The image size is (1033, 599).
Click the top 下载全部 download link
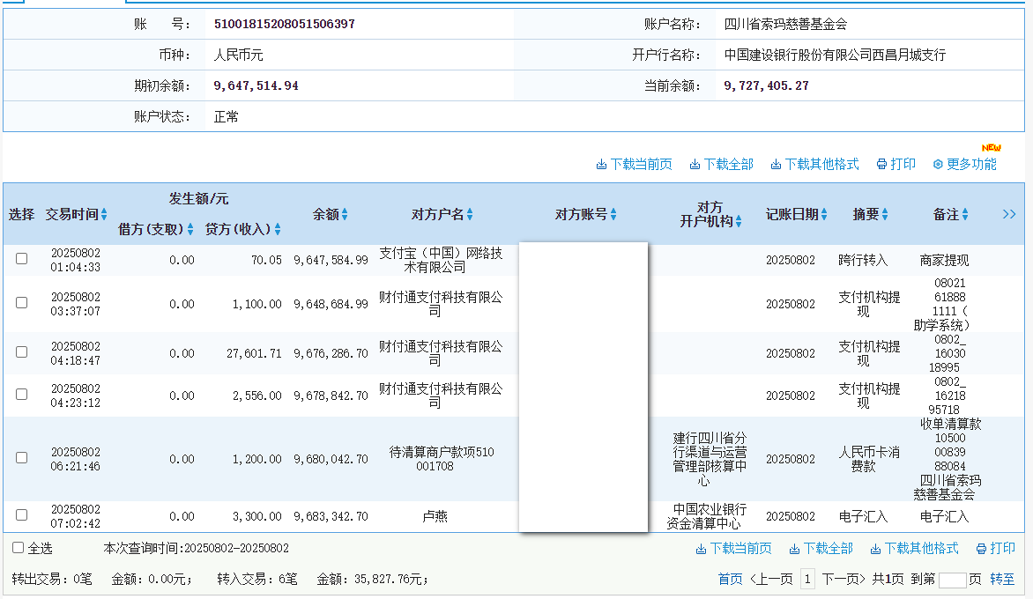click(x=721, y=164)
